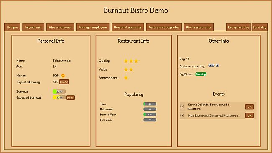The height and width of the screenshot is (153, 272).
Task: Click the Money value 1064
Action: 56,76
